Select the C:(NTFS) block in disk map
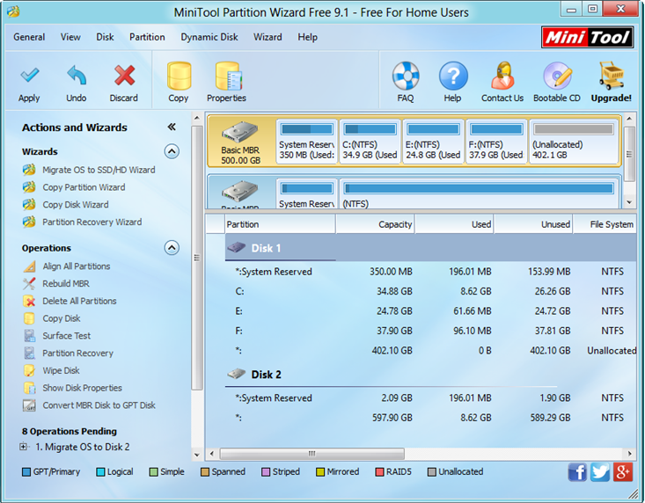Viewport: 645px width, 503px height. pos(370,142)
